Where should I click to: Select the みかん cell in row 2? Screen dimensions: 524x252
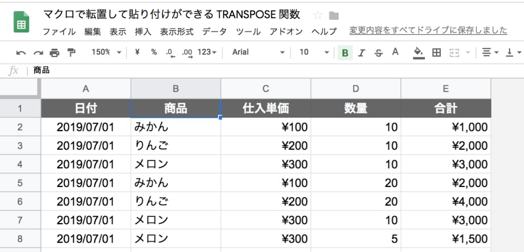pyautogui.click(x=176, y=127)
